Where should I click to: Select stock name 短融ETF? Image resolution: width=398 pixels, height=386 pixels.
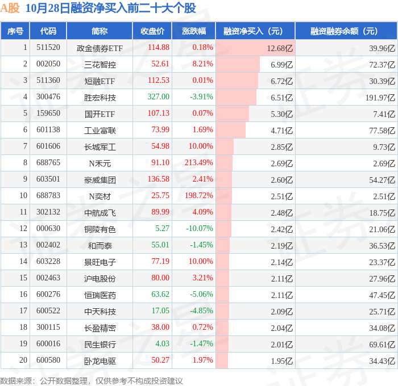click(x=100, y=81)
